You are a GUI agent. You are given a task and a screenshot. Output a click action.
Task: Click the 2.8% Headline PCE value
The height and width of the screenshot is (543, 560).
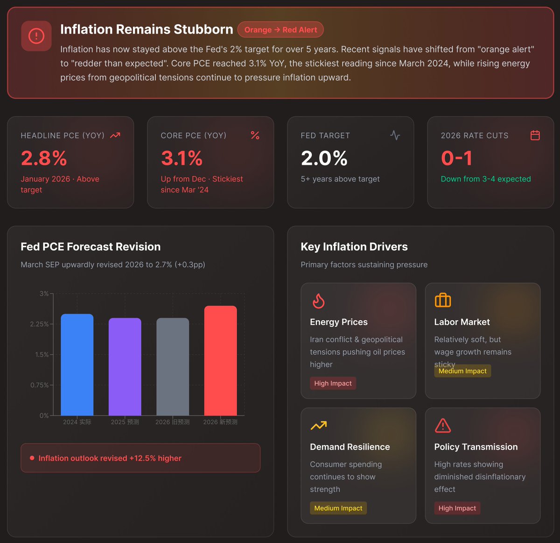(44, 158)
